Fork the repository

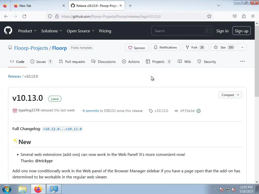click(x=195, y=47)
